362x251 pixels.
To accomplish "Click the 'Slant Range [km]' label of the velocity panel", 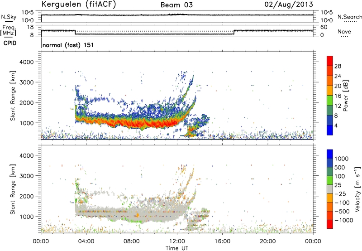I will (x=13, y=189).
